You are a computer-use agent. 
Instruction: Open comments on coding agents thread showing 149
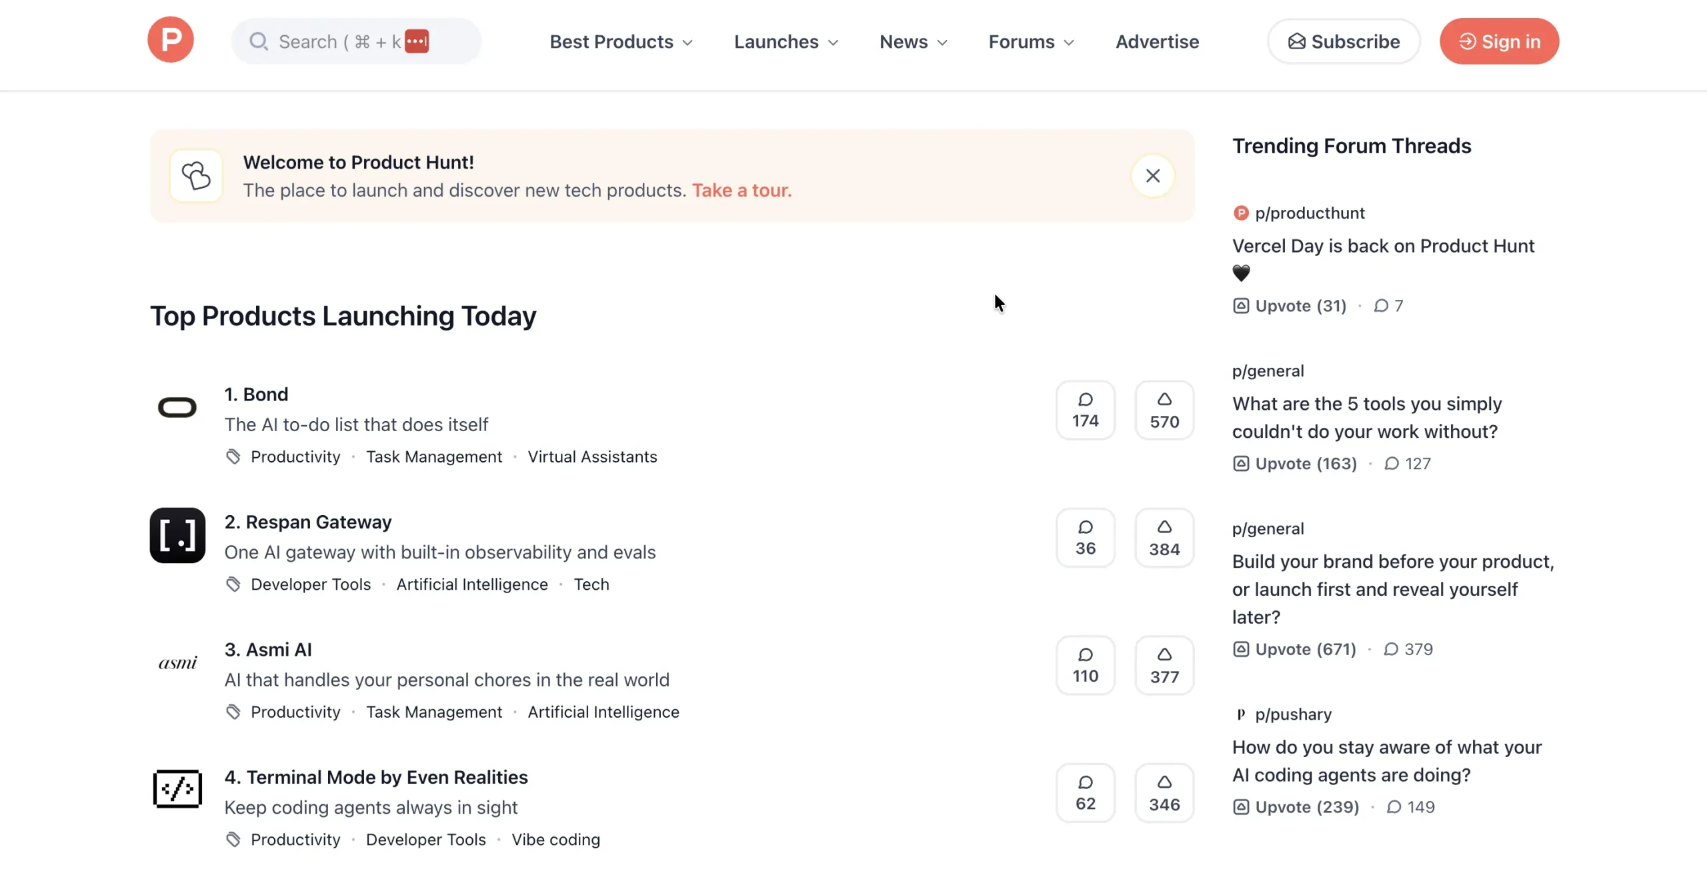coord(1411,807)
